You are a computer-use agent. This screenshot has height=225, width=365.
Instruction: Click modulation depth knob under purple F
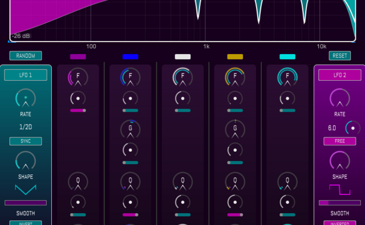78,98
